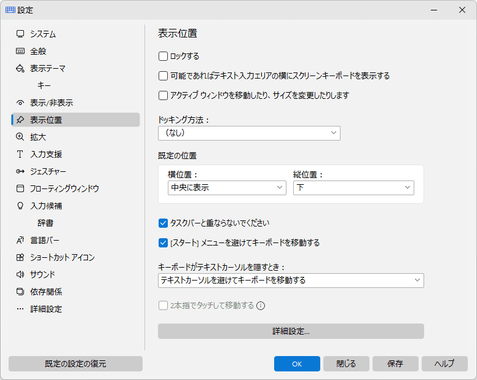
Task: Confirm with the OK button
Action: pos(297,363)
